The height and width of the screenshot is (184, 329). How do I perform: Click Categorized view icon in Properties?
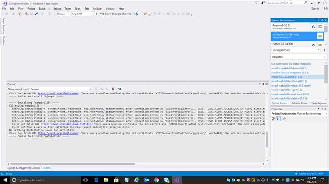click(x=273, y=119)
